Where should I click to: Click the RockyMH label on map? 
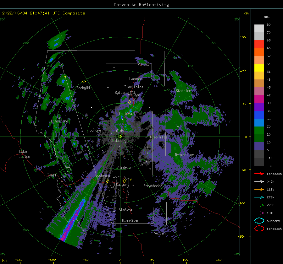[x=83, y=88]
